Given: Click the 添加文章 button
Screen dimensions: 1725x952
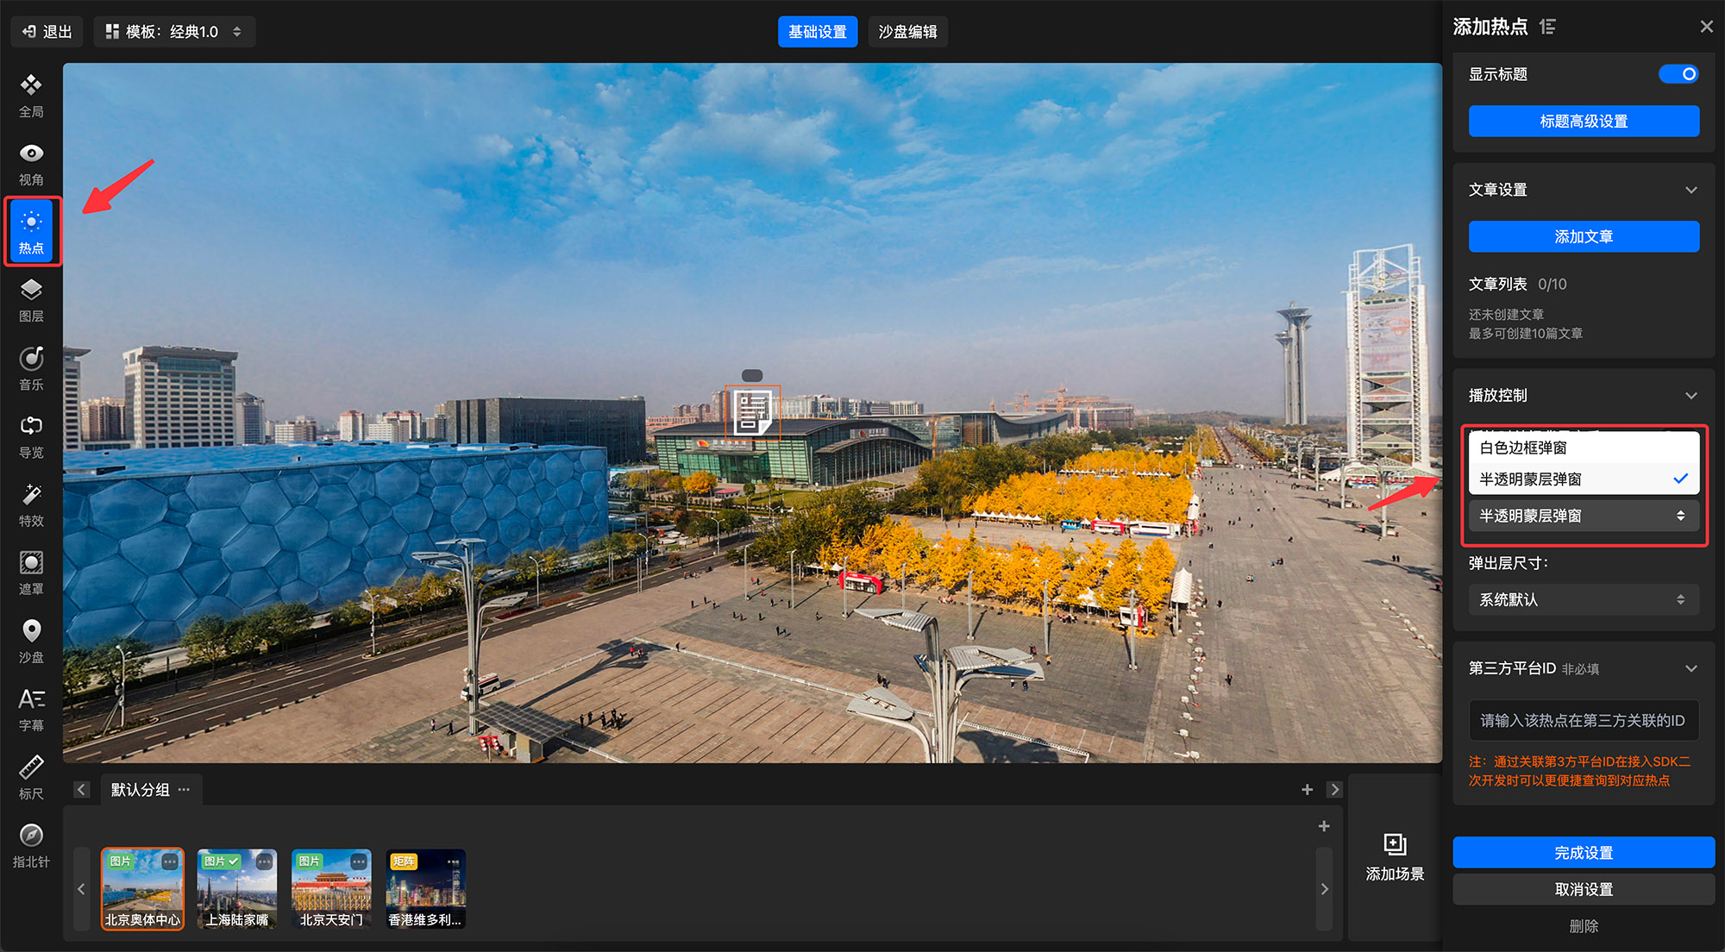Looking at the screenshot, I should click(x=1583, y=236).
